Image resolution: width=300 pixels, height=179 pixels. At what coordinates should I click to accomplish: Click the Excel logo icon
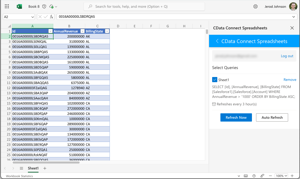coord(19,6)
